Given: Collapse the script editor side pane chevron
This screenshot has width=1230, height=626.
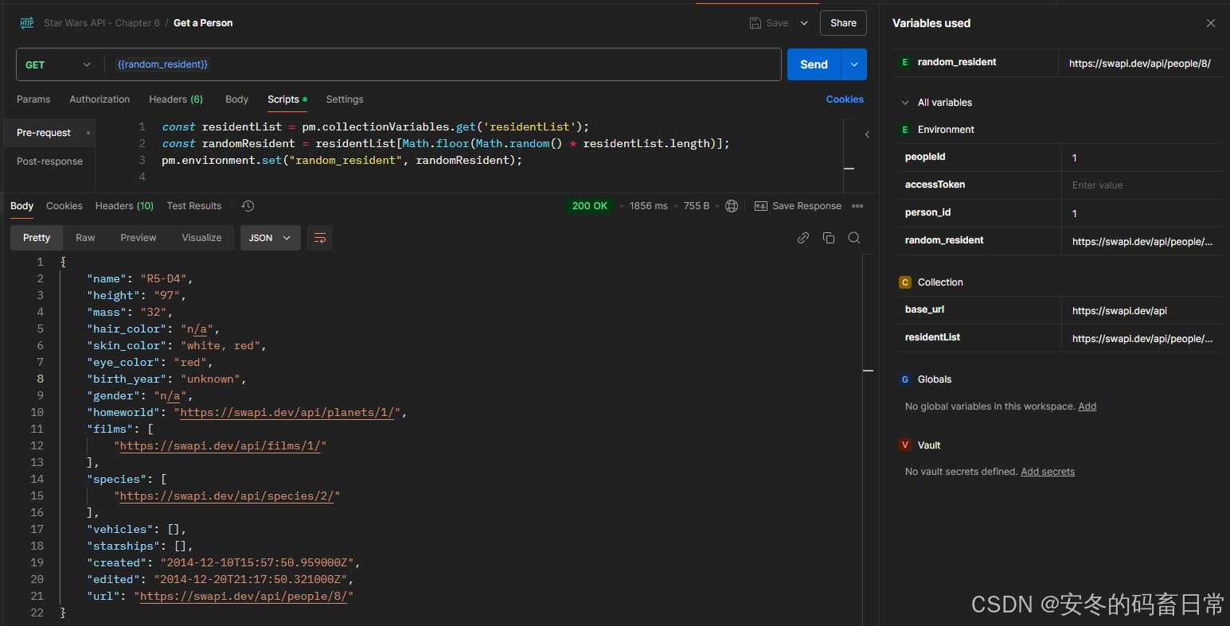Looking at the screenshot, I should (867, 134).
